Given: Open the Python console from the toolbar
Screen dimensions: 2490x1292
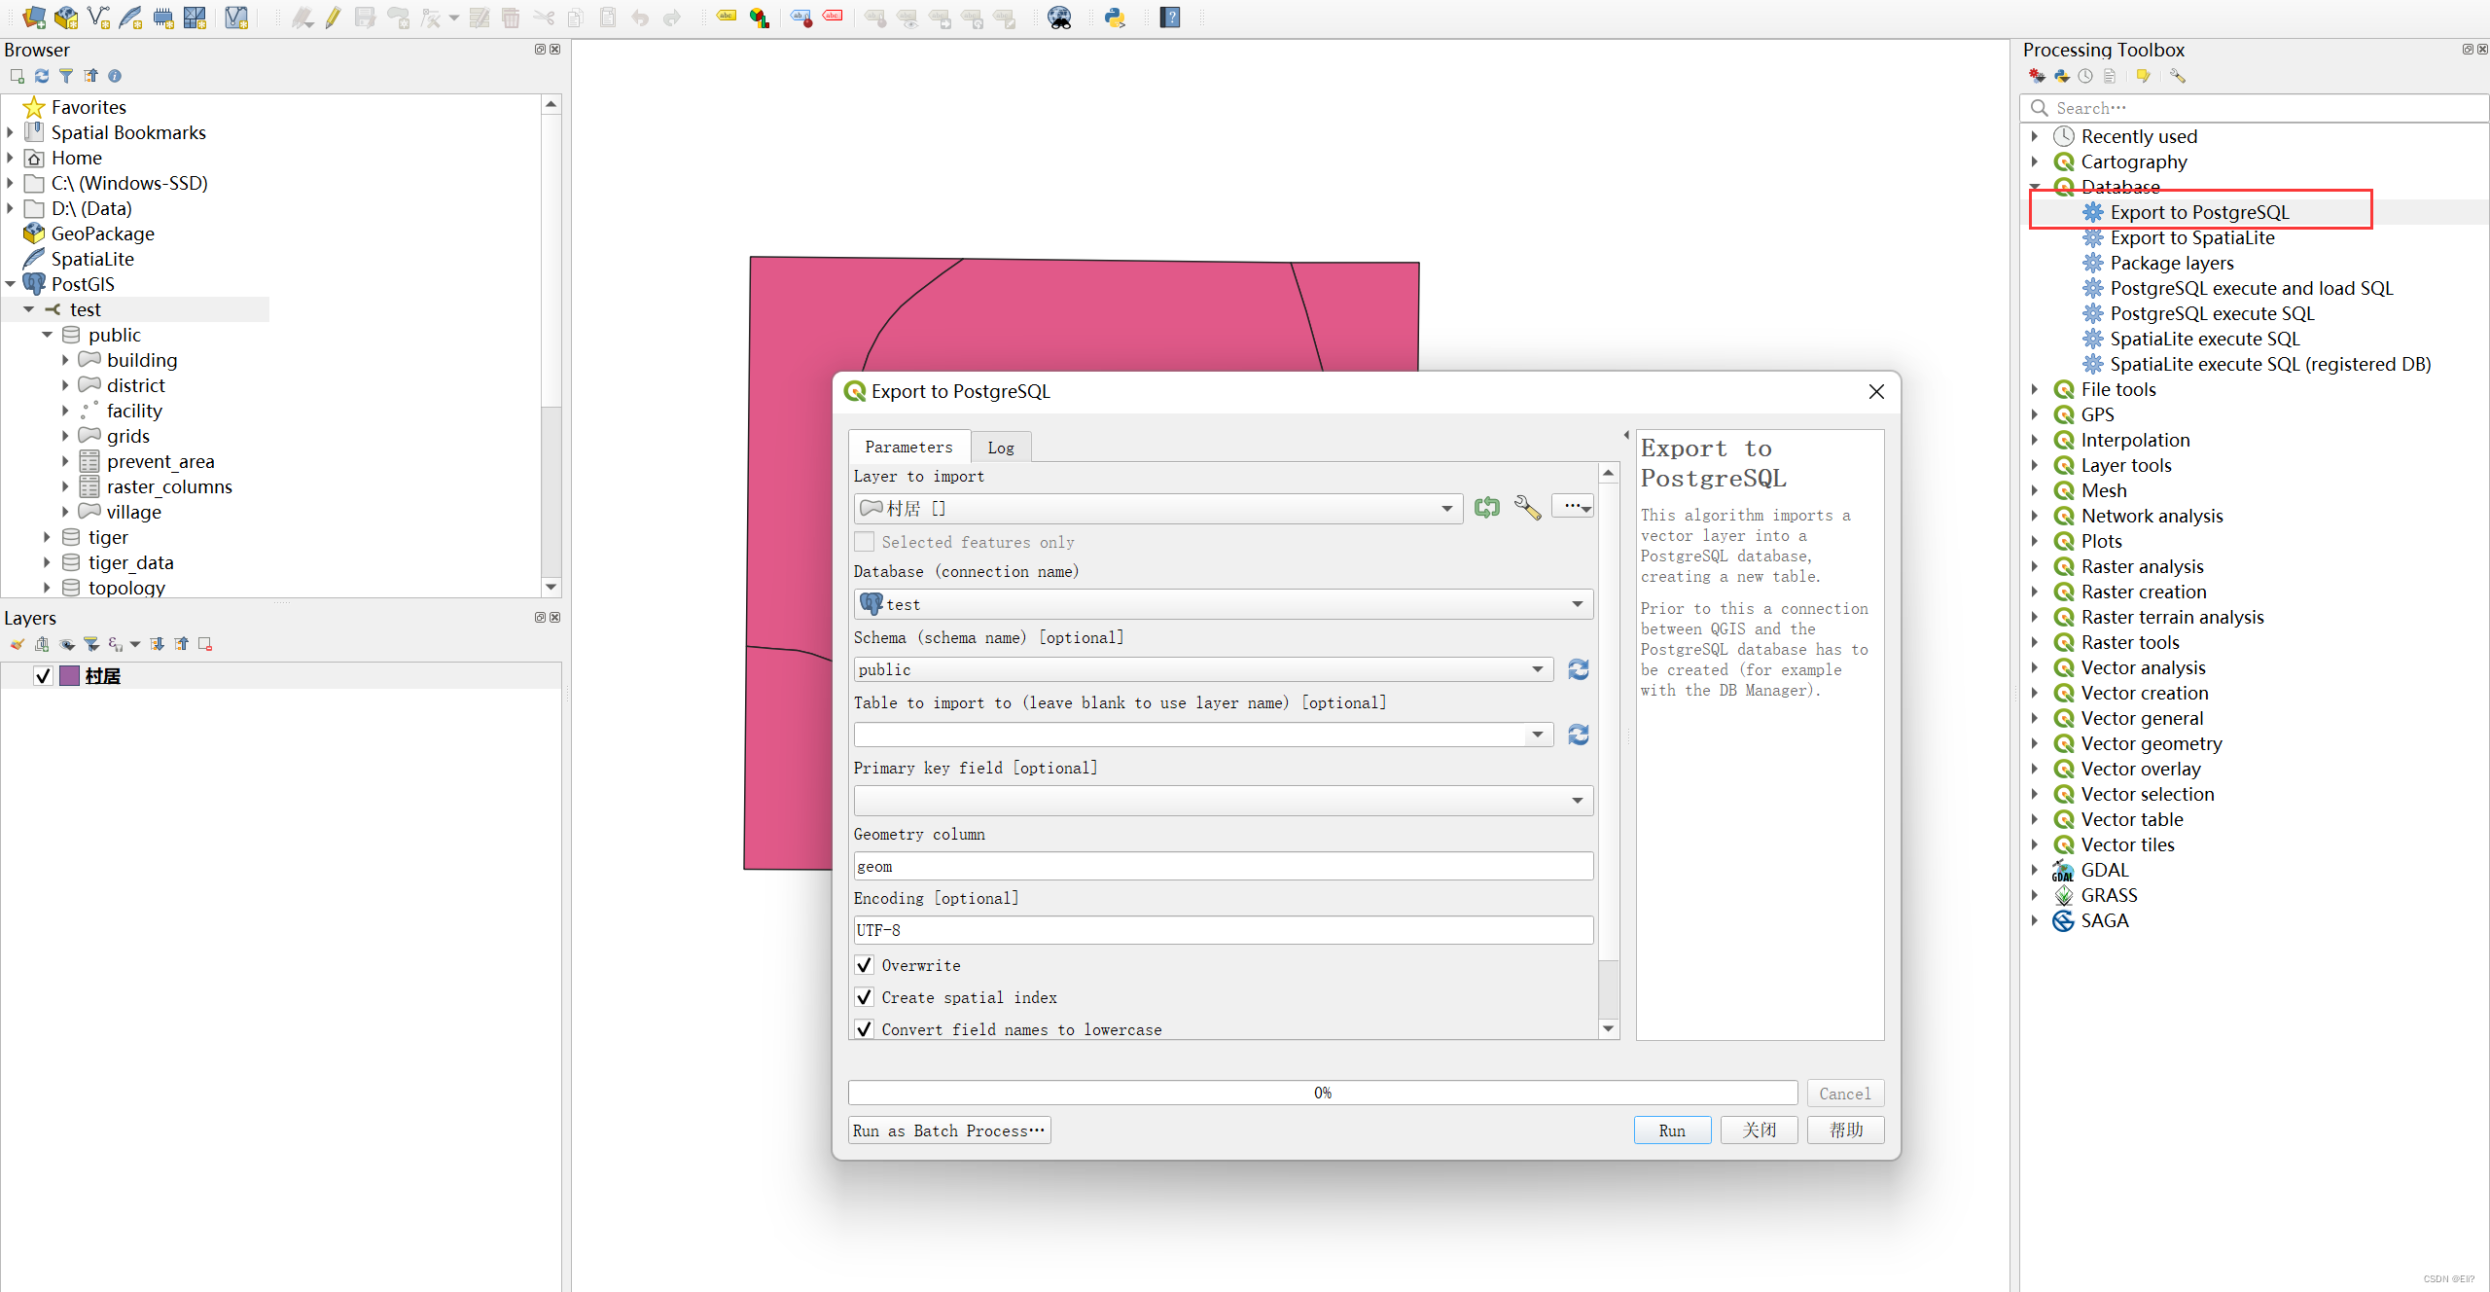Looking at the screenshot, I should pos(1115,18).
